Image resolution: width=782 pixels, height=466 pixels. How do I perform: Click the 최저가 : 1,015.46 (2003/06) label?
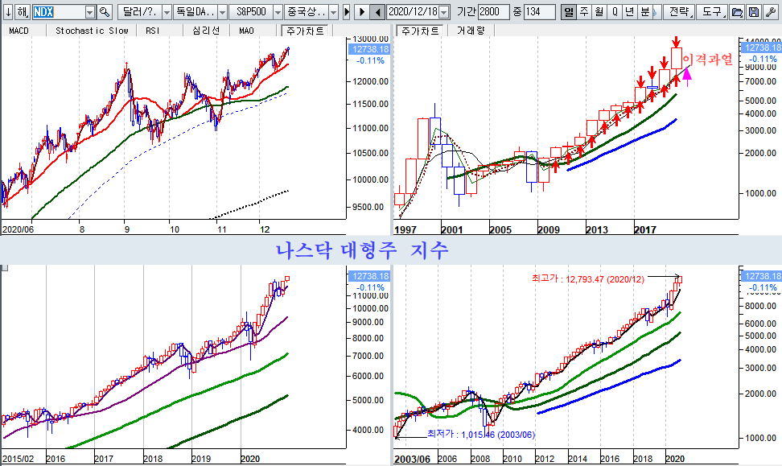point(481,435)
